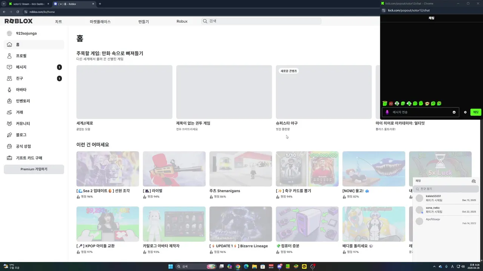483x271 pixels.
Task: Open the [NOW] 물고! game thumbnail
Action: [374, 169]
